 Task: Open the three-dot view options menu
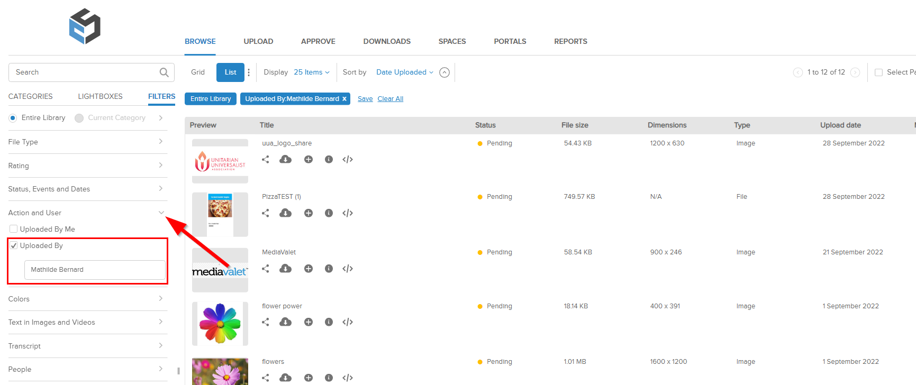tap(249, 72)
